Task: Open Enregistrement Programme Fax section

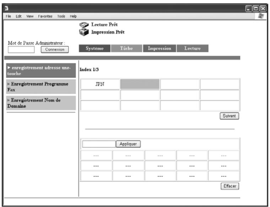Action: click(41, 87)
